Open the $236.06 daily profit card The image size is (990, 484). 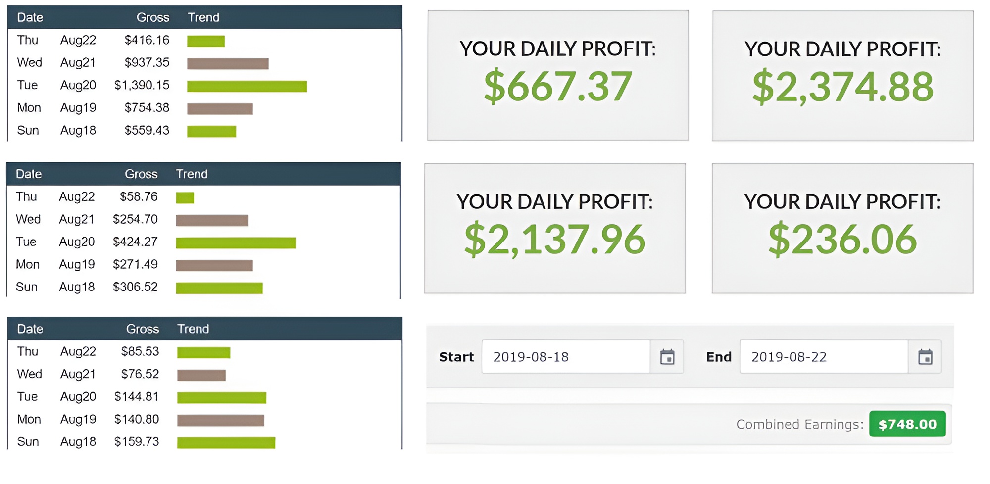pyautogui.click(x=842, y=228)
